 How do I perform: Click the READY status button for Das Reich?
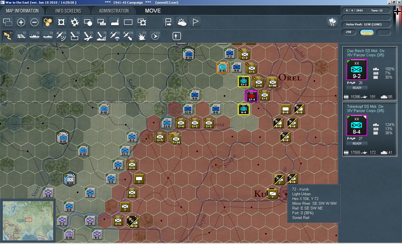coord(356,87)
